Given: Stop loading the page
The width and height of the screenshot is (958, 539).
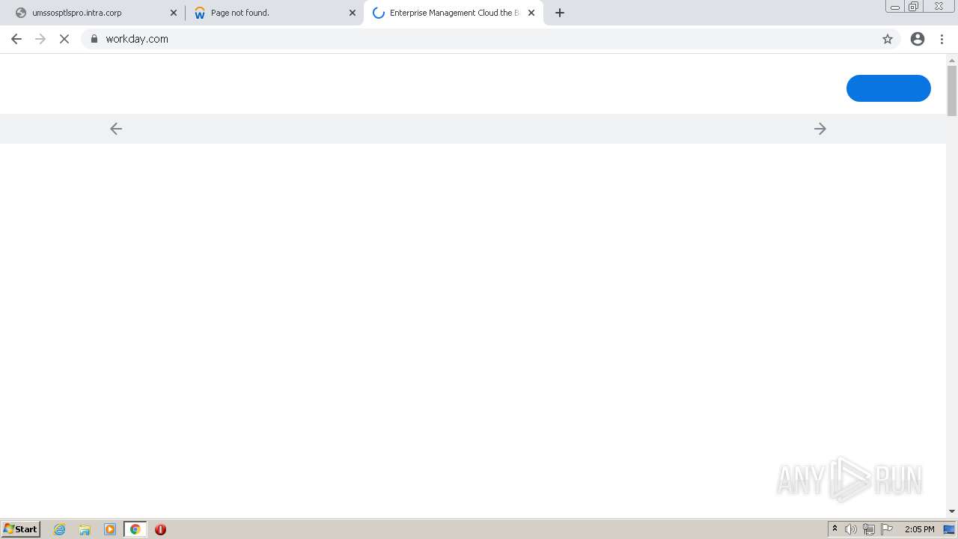Looking at the screenshot, I should coord(64,39).
